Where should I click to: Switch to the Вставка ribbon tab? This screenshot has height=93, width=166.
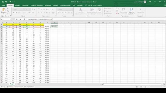click(x=17, y=5)
